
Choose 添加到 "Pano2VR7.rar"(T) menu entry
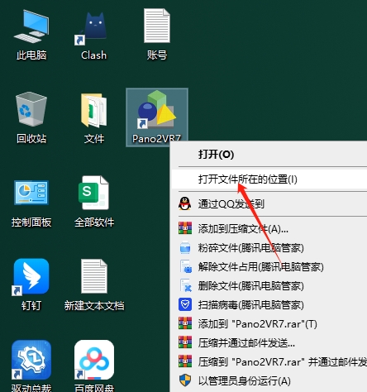269,323
